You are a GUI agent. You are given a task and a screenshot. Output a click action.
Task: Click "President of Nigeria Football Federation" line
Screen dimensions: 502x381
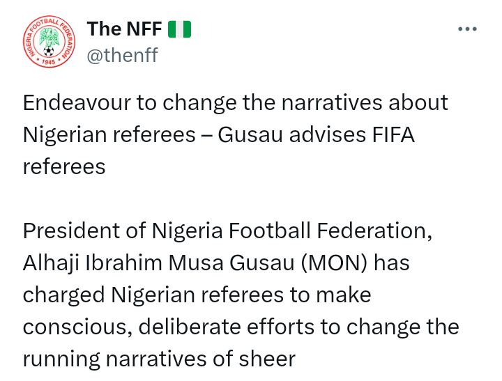[x=227, y=231]
